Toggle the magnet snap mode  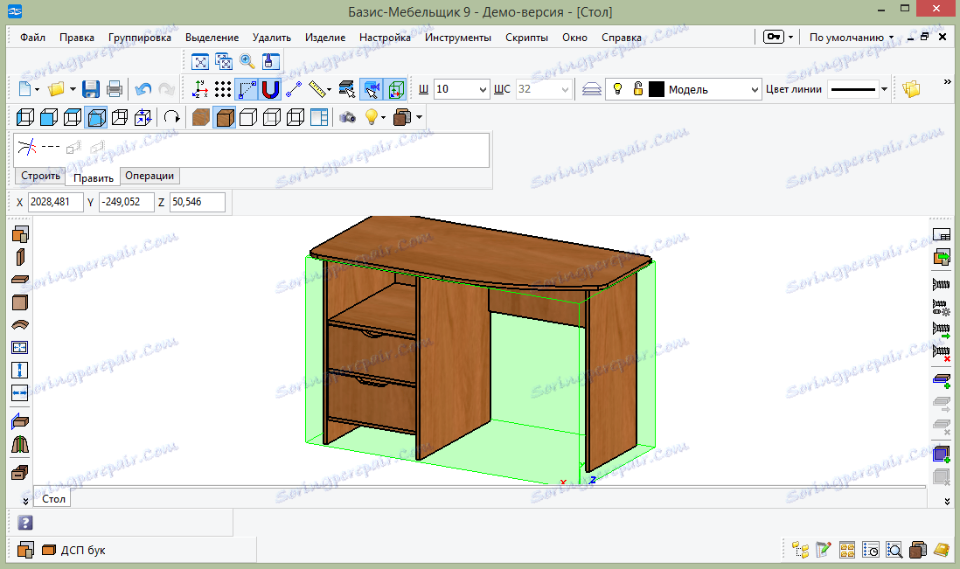click(x=270, y=89)
